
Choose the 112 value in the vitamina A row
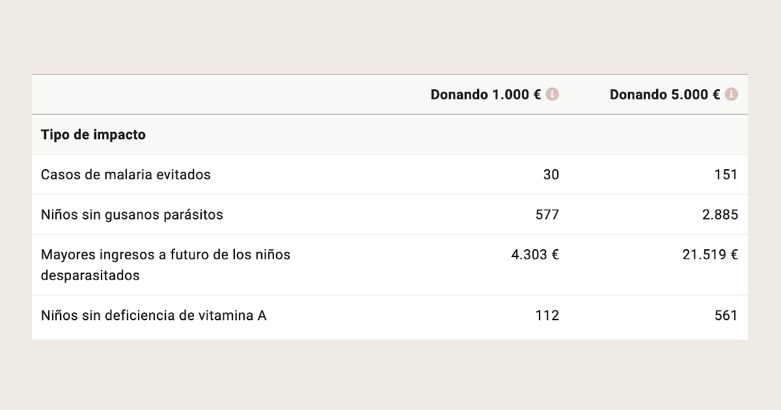tap(547, 316)
